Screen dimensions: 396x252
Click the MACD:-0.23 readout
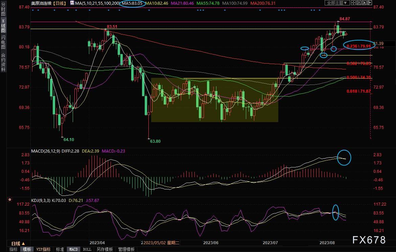click(x=113, y=151)
